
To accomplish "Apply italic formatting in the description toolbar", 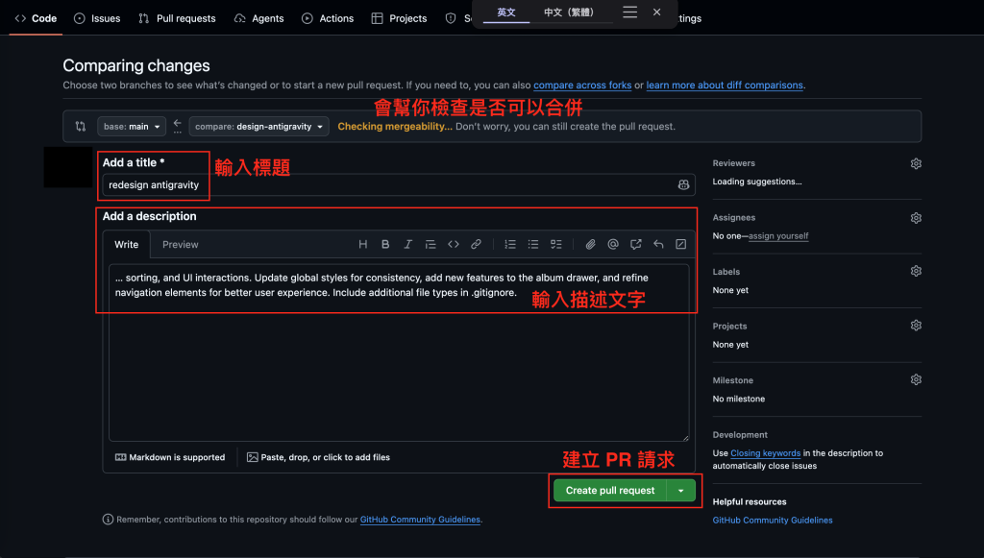I will point(407,245).
